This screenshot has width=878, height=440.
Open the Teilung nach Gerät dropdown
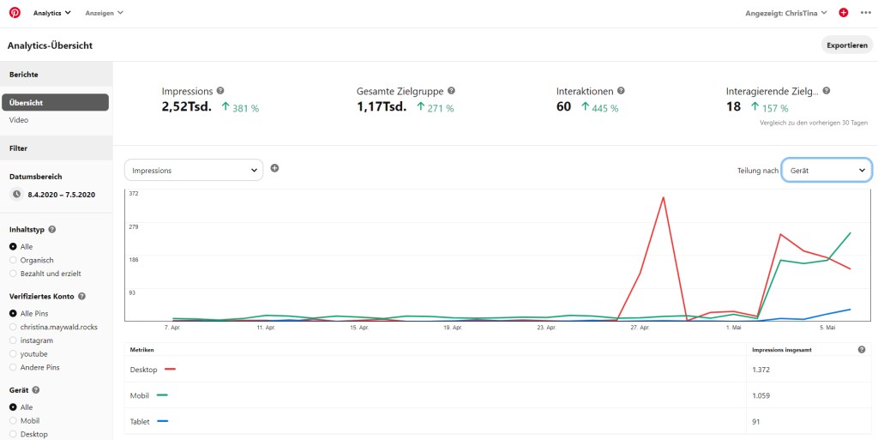point(827,171)
